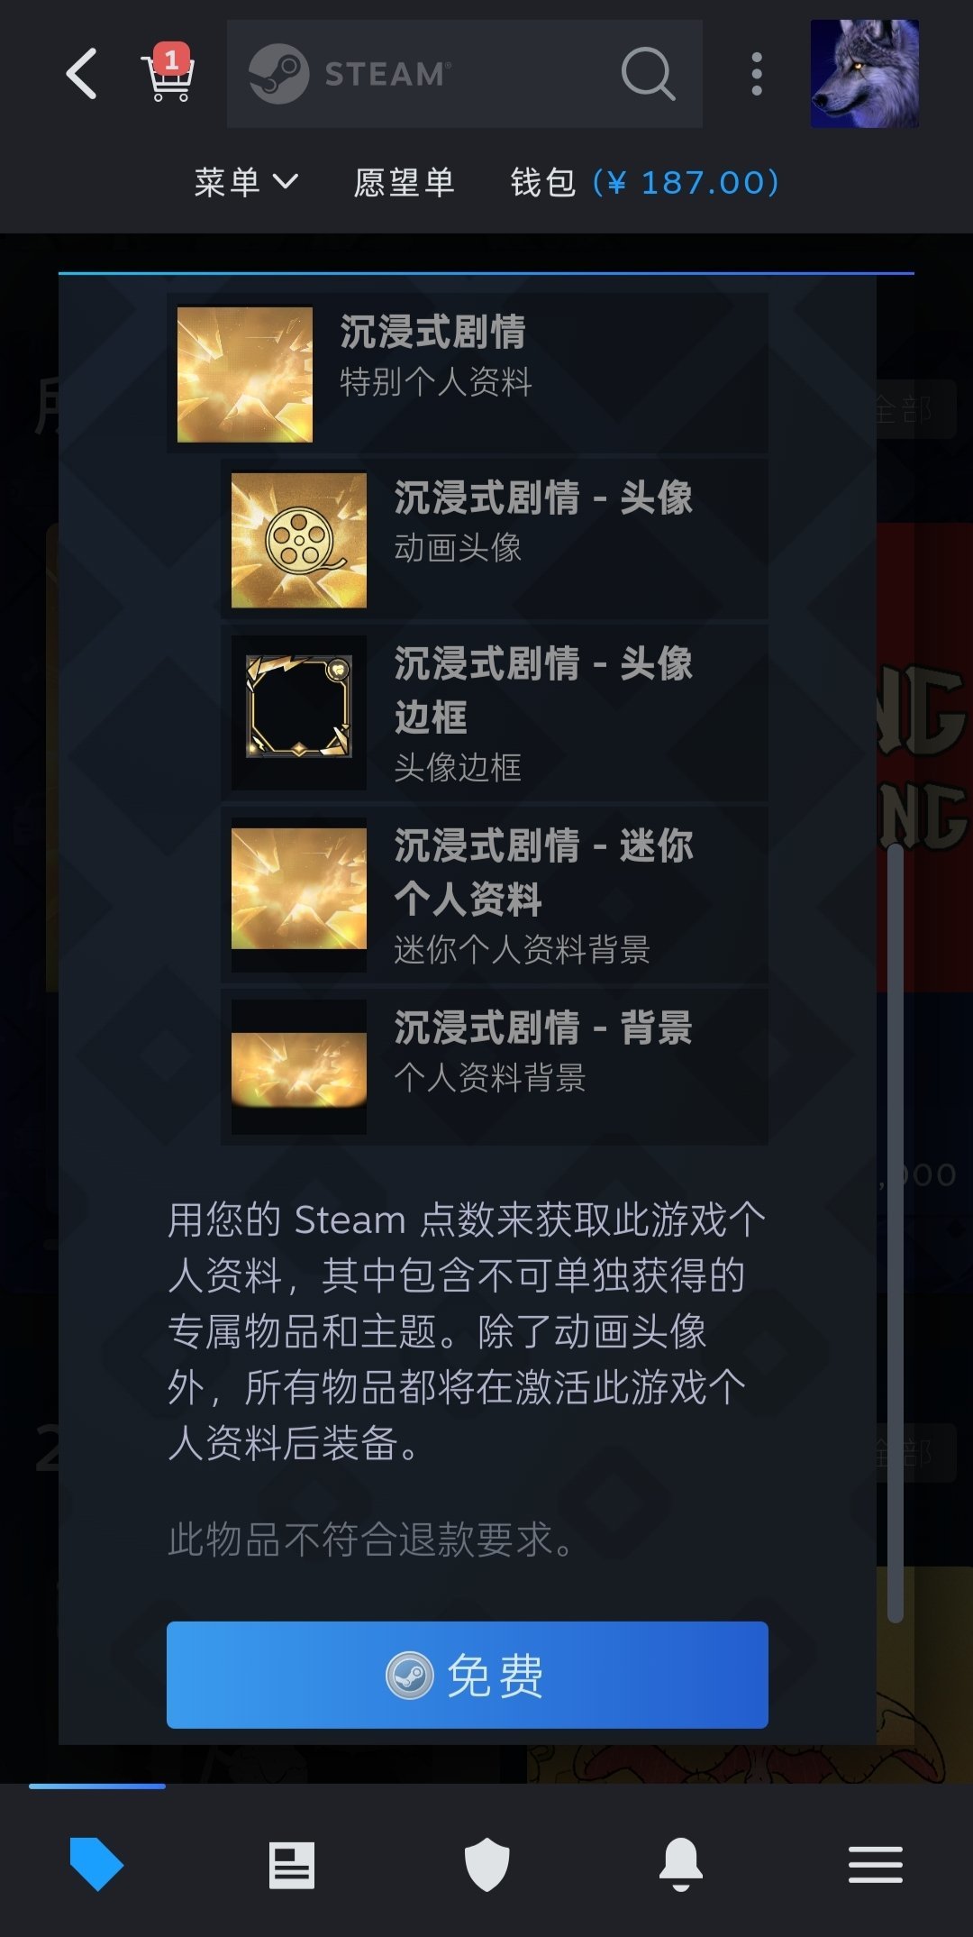The height and width of the screenshot is (1937, 973).
Task: Open the hamburger menu at bottom
Action: click(876, 1865)
